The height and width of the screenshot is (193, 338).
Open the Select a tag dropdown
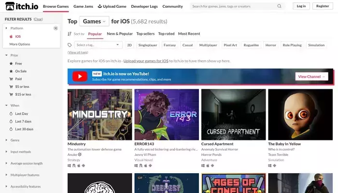[99, 45]
